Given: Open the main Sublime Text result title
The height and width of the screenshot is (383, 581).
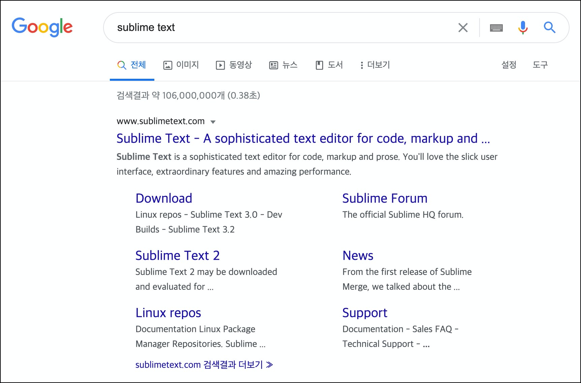Looking at the screenshot, I should click(303, 139).
